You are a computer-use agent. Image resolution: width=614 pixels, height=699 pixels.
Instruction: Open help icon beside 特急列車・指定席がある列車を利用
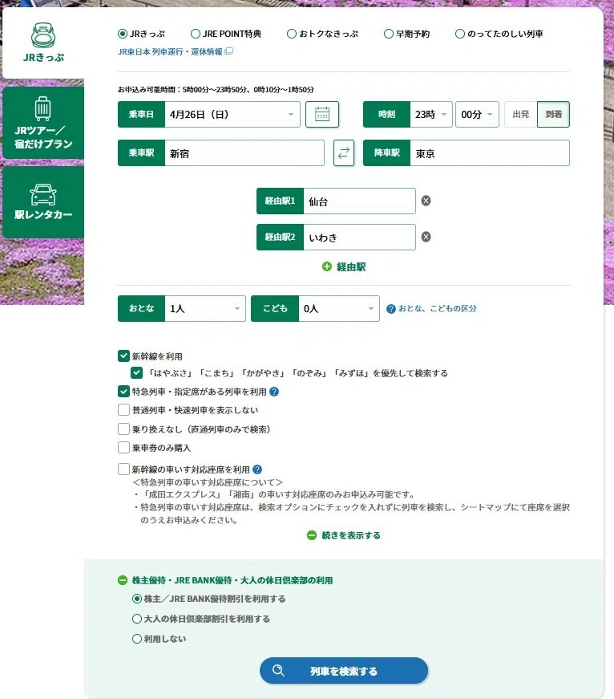point(274,392)
